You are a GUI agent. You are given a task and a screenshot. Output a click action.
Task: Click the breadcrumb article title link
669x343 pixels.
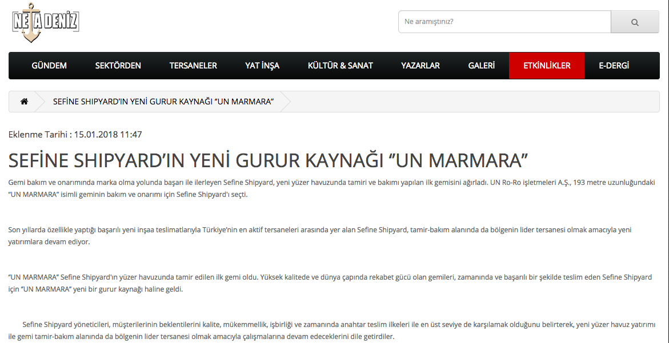163,102
